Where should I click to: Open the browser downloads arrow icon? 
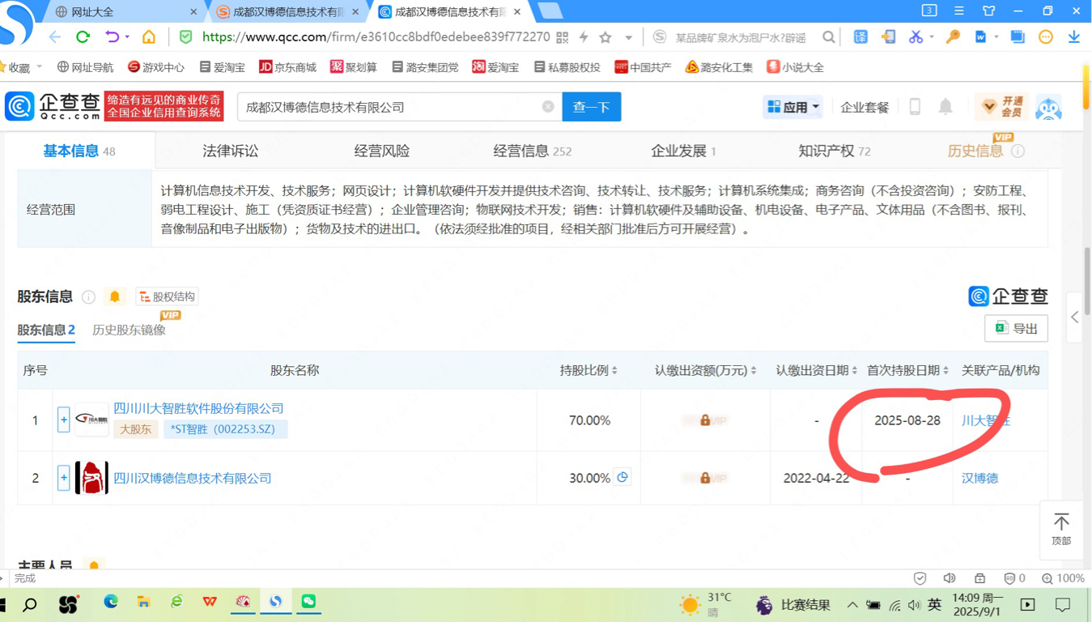[1074, 37]
